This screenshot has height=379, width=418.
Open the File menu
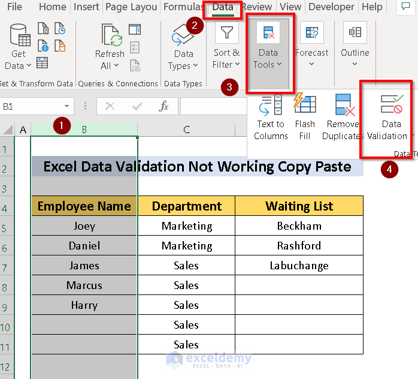click(x=14, y=7)
